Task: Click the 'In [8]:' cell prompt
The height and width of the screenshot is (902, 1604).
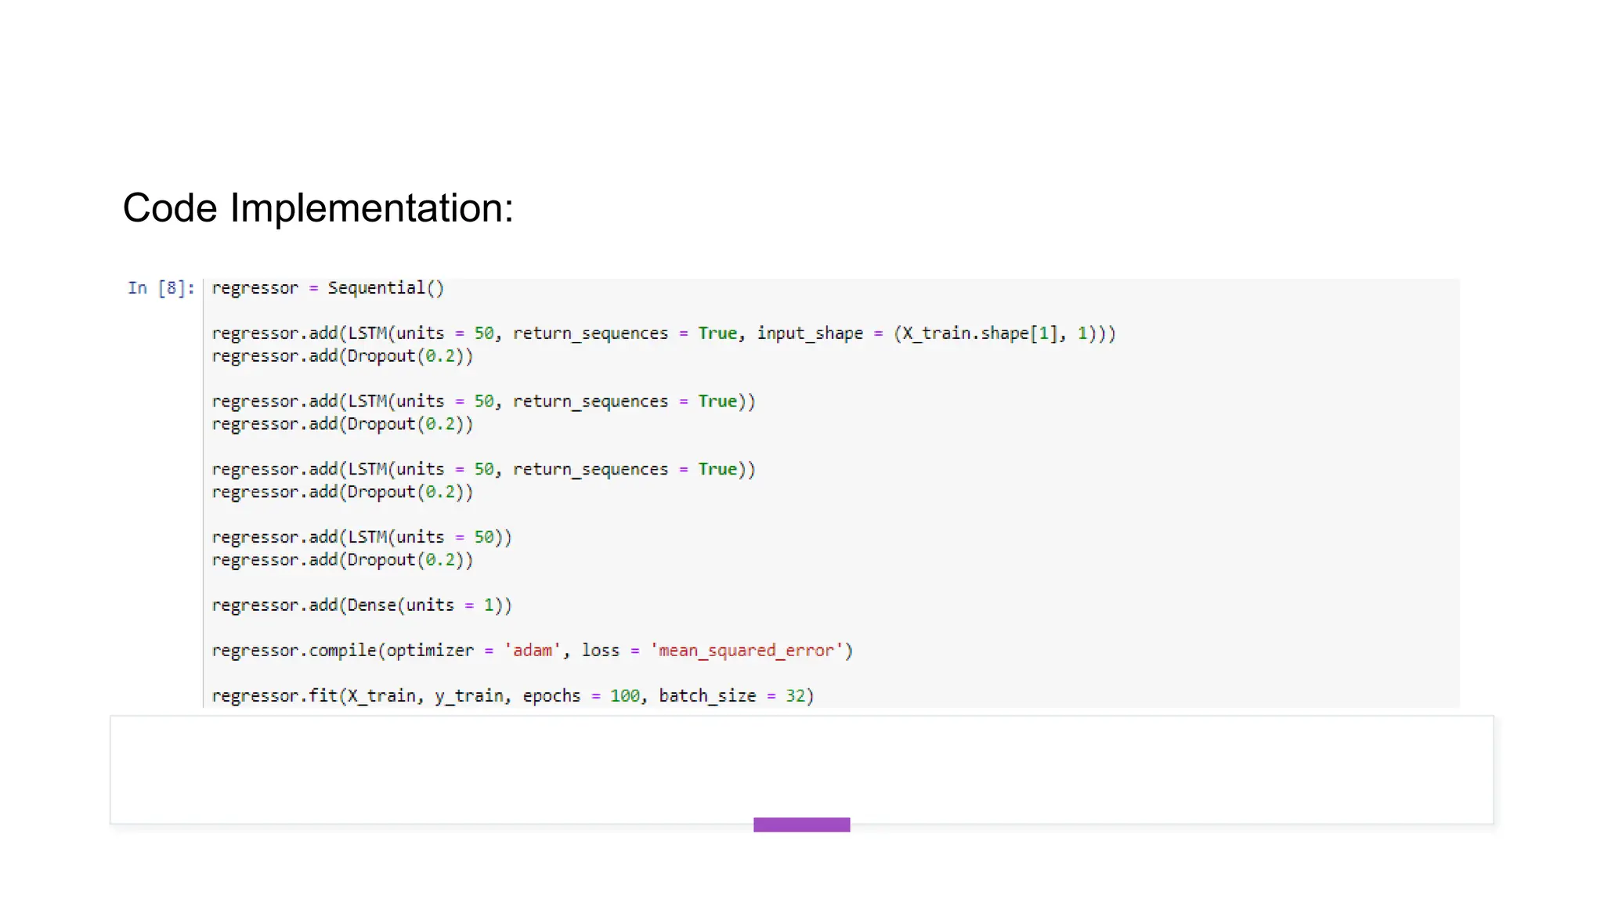Action: pos(161,288)
